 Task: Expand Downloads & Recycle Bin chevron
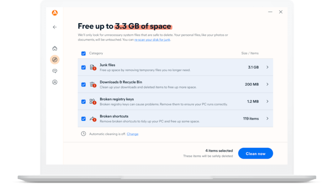pyautogui.click(x=267, y=85)
